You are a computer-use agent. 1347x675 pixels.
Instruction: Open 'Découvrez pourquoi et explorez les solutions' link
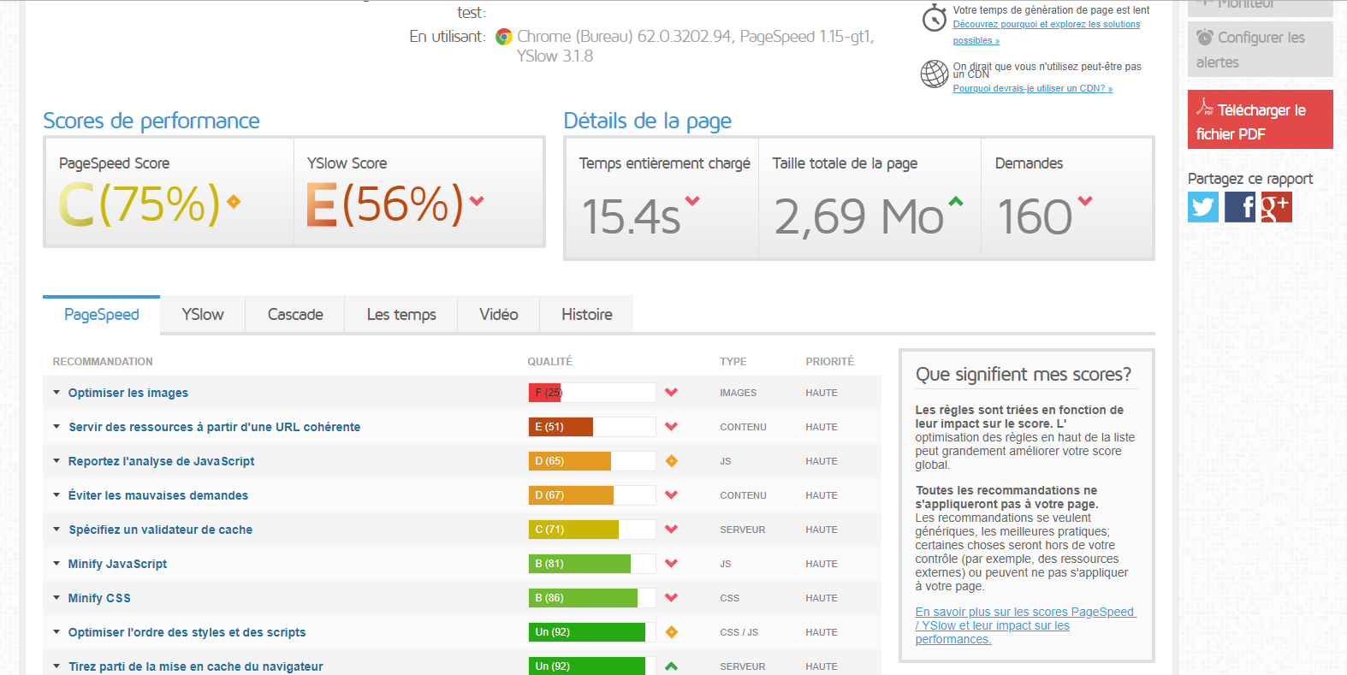click(x=1047, y=33)
